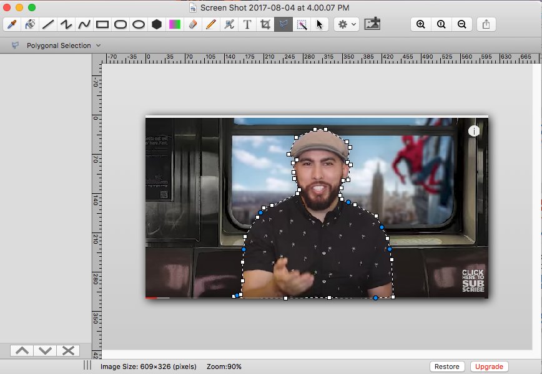Click the image adjust icon in the toolbar
Image resolution: width=542 pixels, height=374 pixels.
pos(372,24)
